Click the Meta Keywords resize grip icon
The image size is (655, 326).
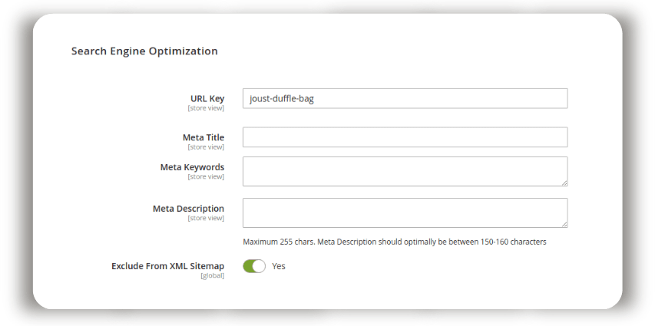pos(564,183)
